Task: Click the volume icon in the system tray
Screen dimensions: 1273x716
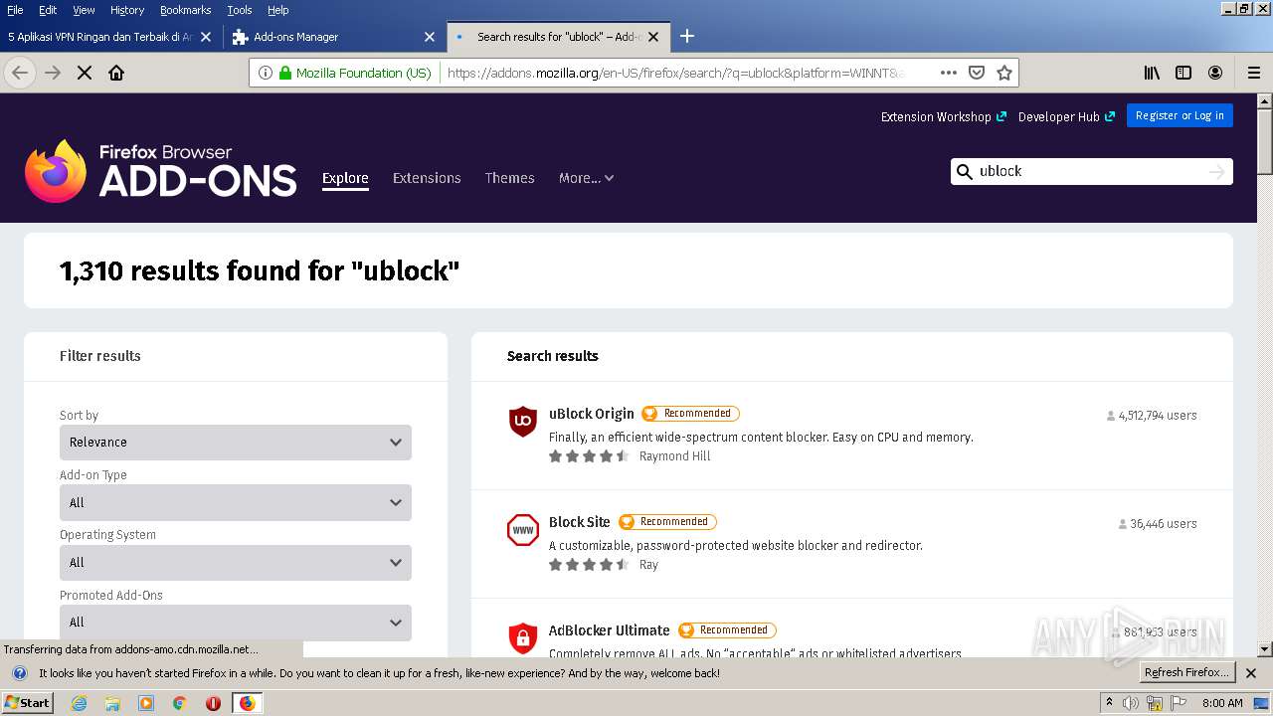Action: tap(1131, 703)
